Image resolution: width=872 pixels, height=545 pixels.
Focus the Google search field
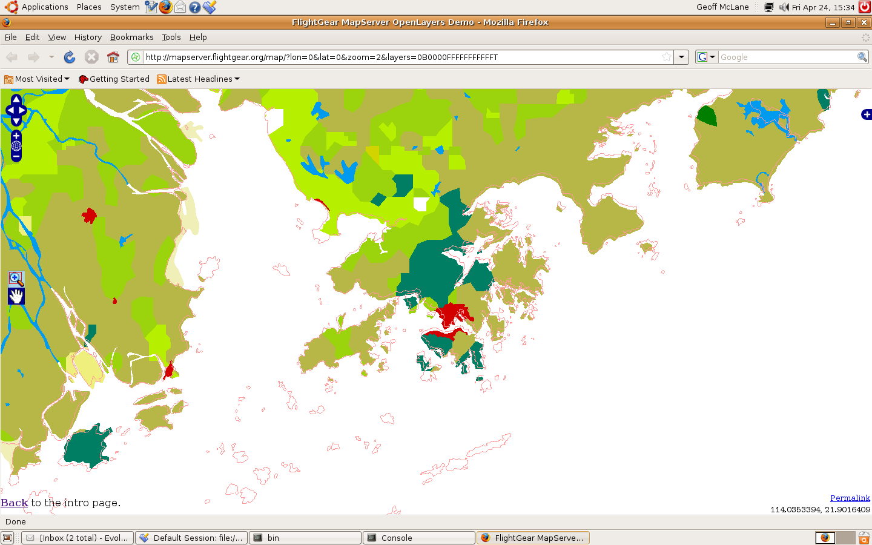pyautogui.click(x=786, y=57)
